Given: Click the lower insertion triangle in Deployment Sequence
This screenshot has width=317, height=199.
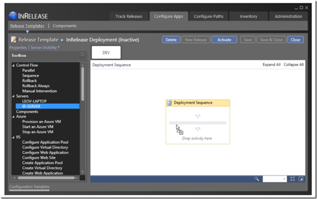Looking at the screenshot, I should pyautogui.click(x=198, y=129).
